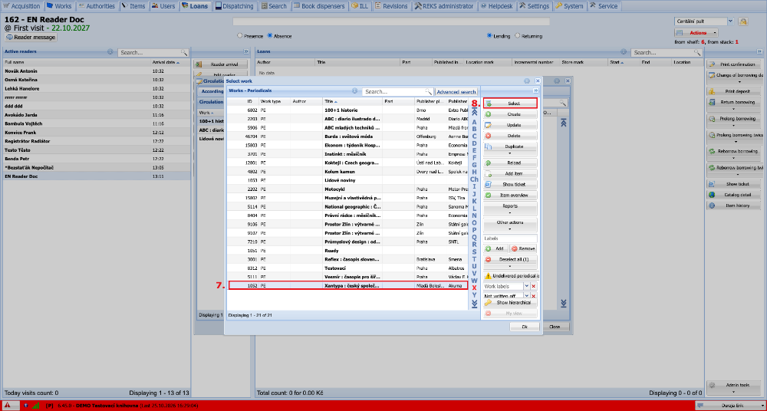
Task: Click the Reader message button
Action: [31, 37]
